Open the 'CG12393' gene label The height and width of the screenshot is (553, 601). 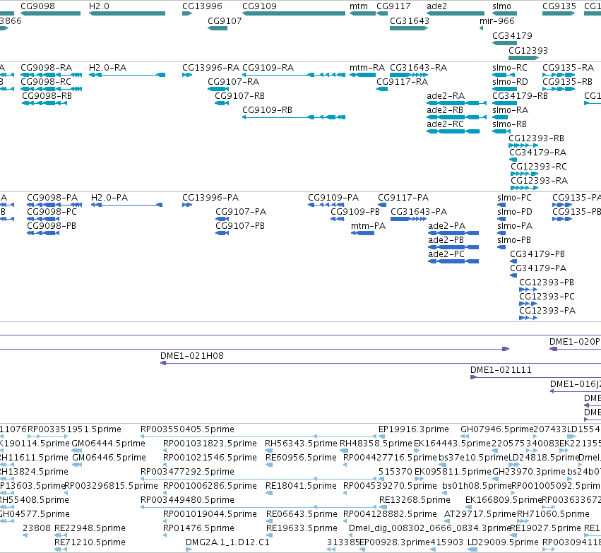pos(528,51)
